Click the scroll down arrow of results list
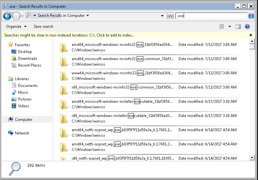Screen dimensions: 258x180 (x=252, y=158)
